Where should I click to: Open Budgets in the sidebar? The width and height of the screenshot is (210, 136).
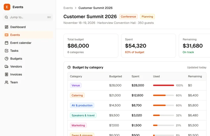coord(28,59)
